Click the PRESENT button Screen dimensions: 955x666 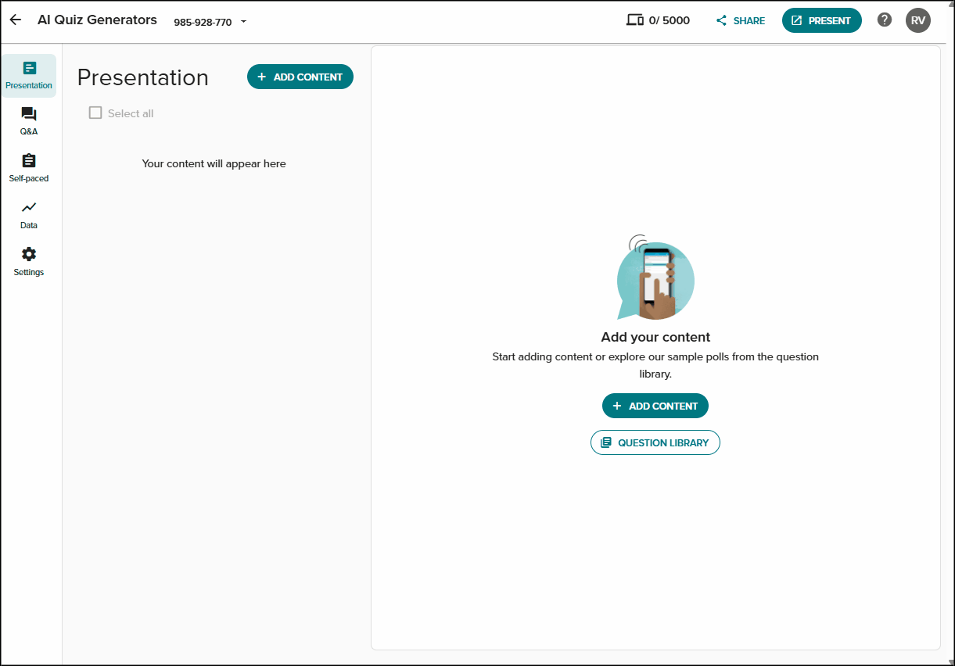click(822, 20)
